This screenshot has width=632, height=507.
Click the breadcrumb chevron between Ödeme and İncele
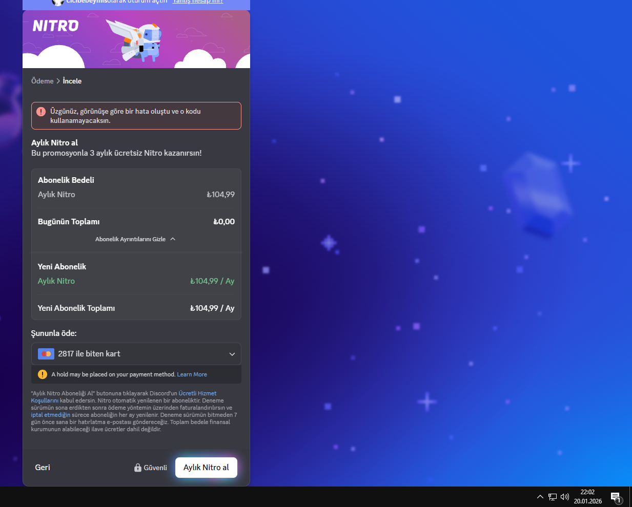[58, 81]
